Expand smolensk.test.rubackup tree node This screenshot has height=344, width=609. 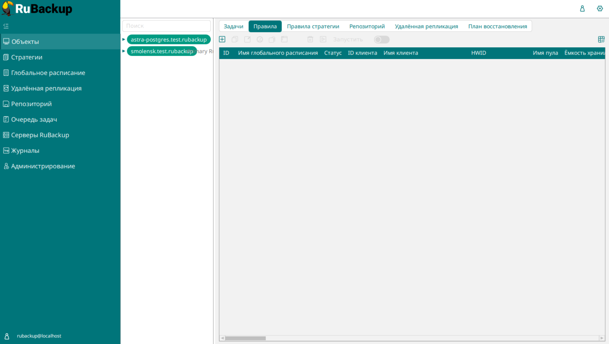[x=124, y=51]
